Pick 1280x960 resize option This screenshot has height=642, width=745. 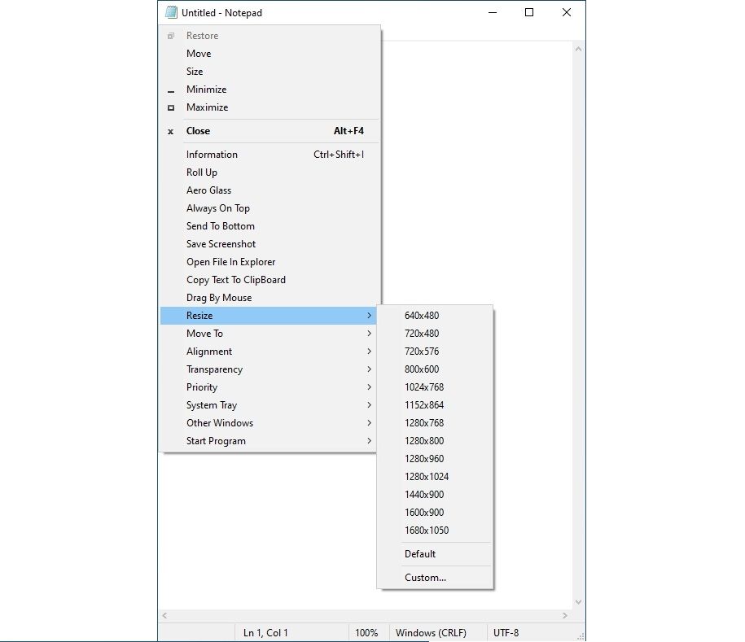tap(436, 459)
